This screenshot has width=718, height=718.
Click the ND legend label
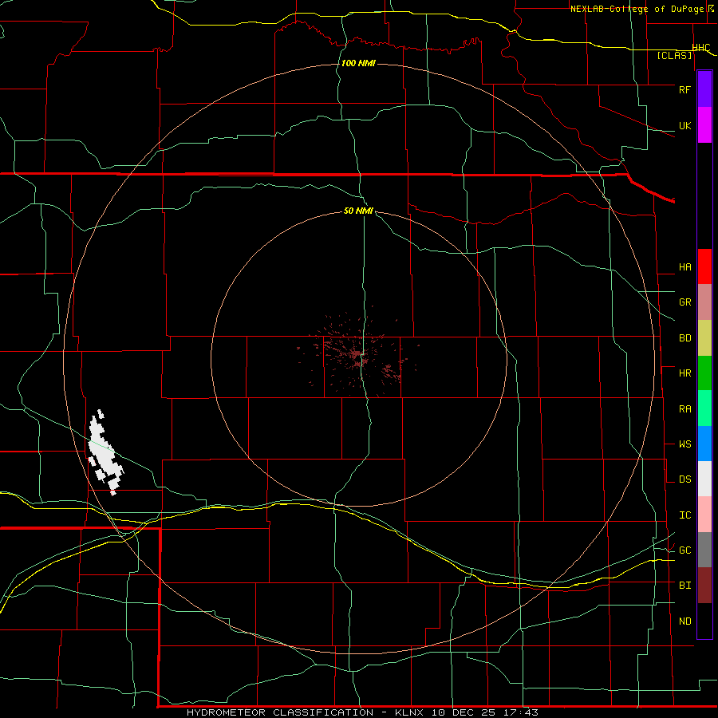(684, 621)
